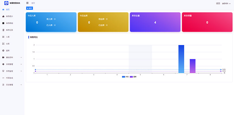
Task: Open 代码生成 via its code icon
Action: click(3, 78)
